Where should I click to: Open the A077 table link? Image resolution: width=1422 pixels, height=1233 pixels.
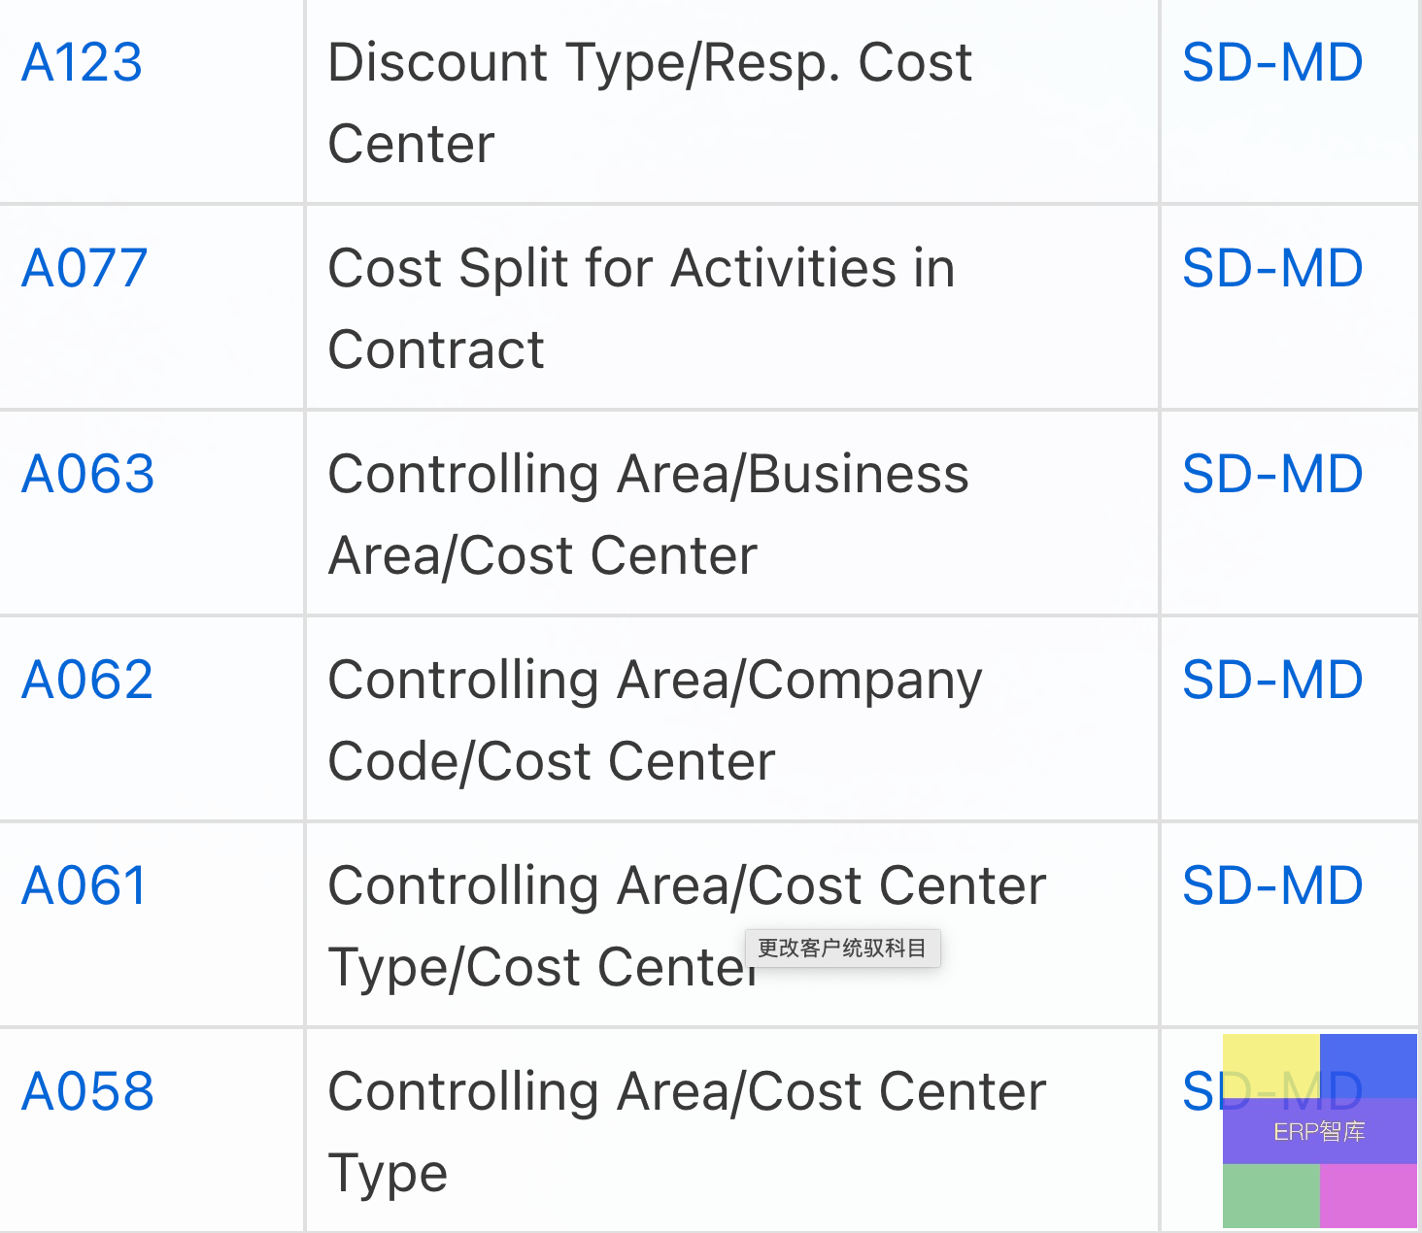pyautogui.click(x=85, y=269)
